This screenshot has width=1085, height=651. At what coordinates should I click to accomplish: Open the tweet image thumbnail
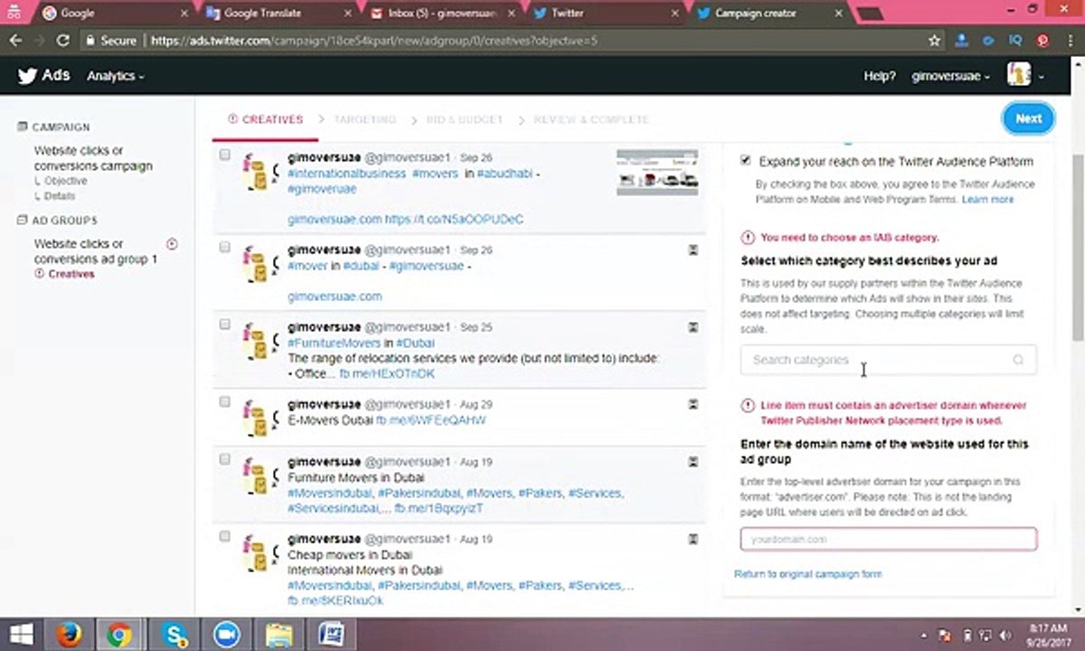[657, 173]
